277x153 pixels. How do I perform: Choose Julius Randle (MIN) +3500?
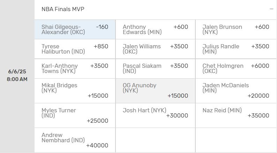pos(236,49)
